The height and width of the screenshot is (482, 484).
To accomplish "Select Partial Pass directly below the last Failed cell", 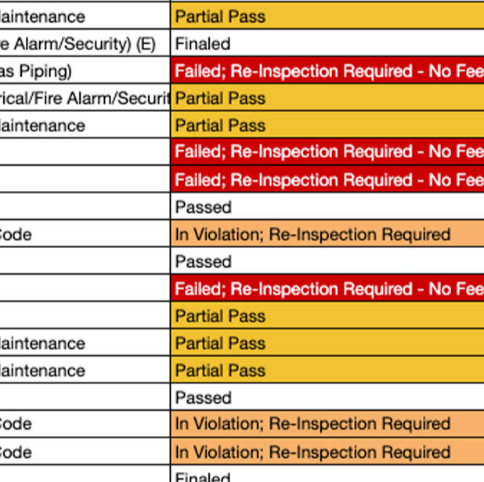I will pos(327,316).
